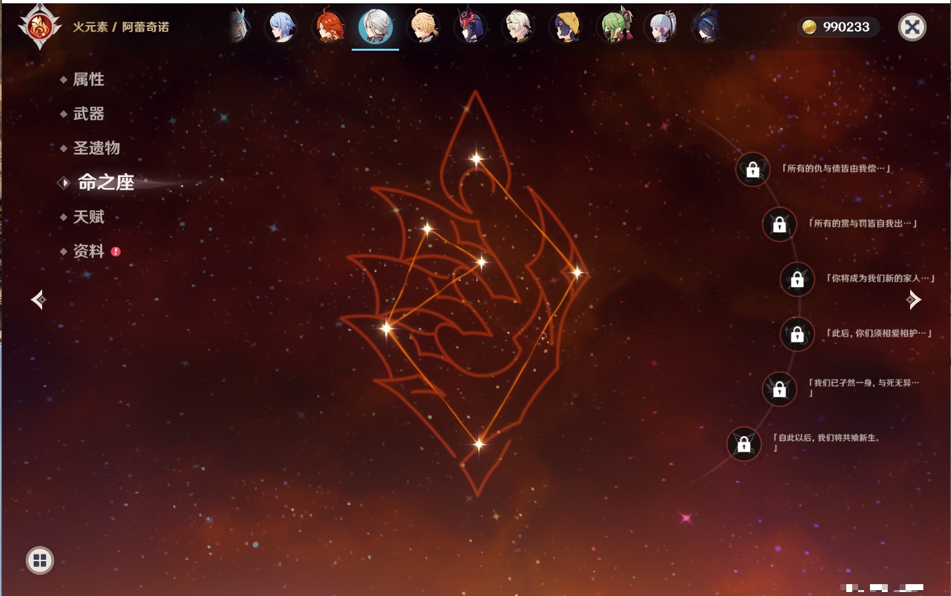The image size is (951, 596).
Task: Select the blue-haired character portrait
Action: [281, 28]
